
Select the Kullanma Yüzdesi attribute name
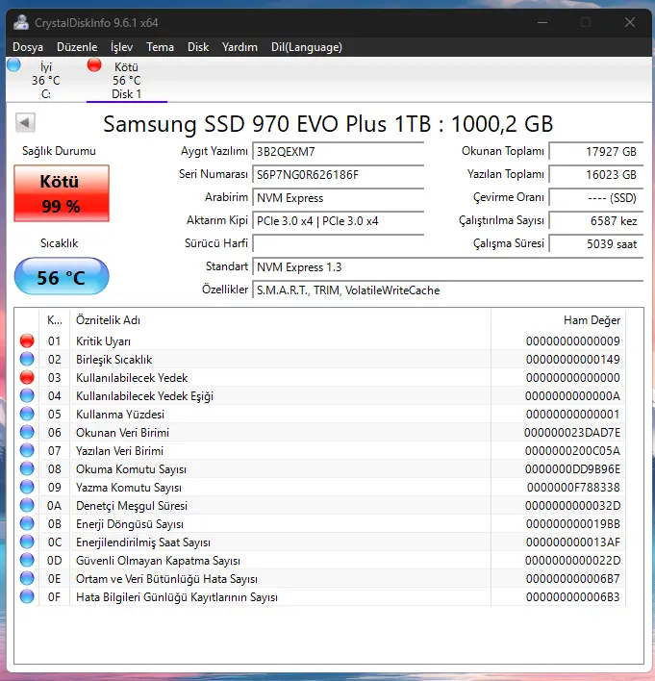coord(120,414)
